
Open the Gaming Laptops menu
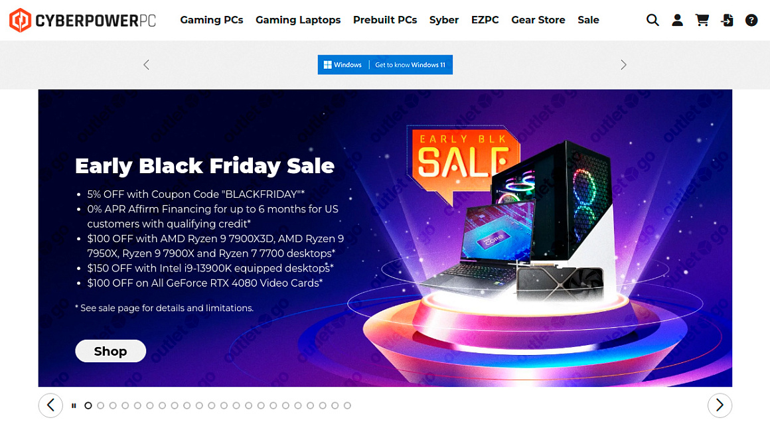pyautogui.click(x=298, y=20)
